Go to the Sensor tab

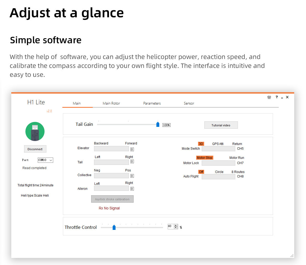(x=189, y=104)
